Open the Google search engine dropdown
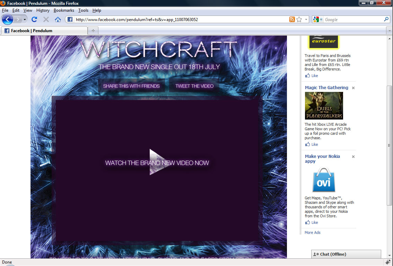Viewport: 393px width, 266px height. [318, 19]
